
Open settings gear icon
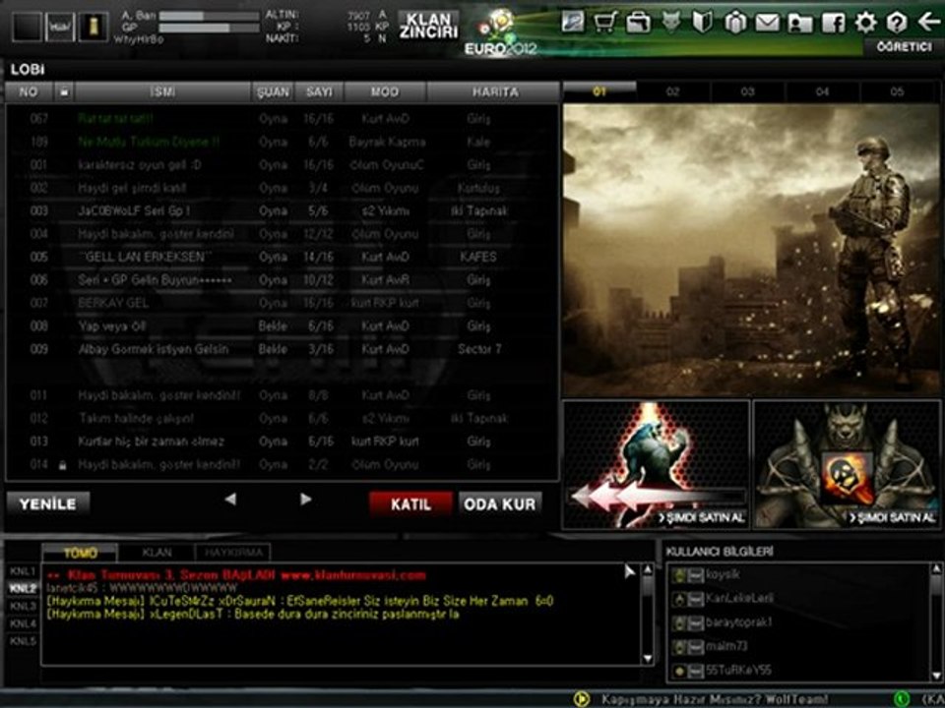865,23
